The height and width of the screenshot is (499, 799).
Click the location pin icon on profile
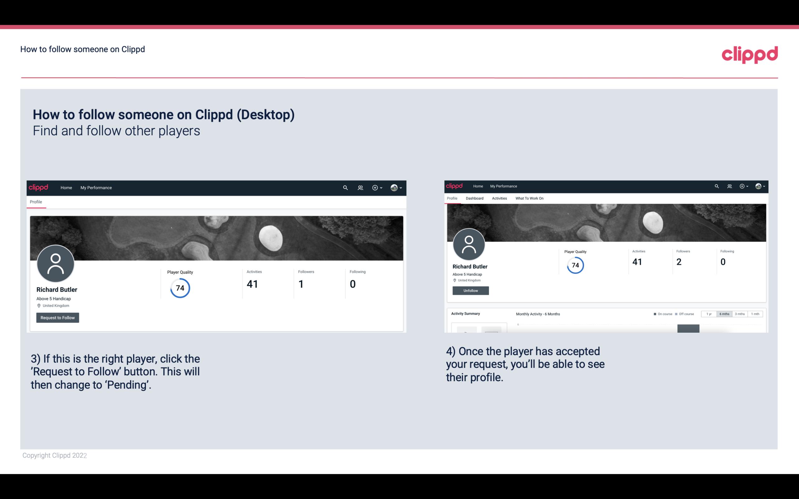coord(39,305)
